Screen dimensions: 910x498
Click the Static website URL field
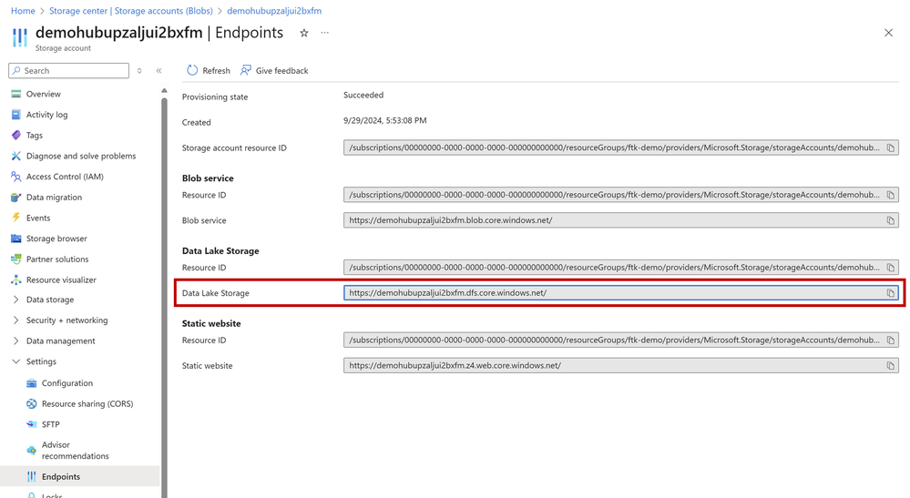coord(621,366)
